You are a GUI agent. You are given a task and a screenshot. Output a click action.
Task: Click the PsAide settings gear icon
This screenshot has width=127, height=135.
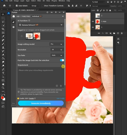click(14, 27)
